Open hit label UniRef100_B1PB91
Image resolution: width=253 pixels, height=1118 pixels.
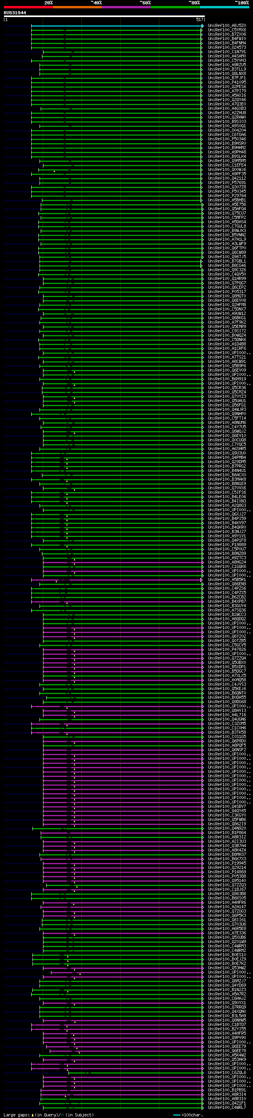227,1090
